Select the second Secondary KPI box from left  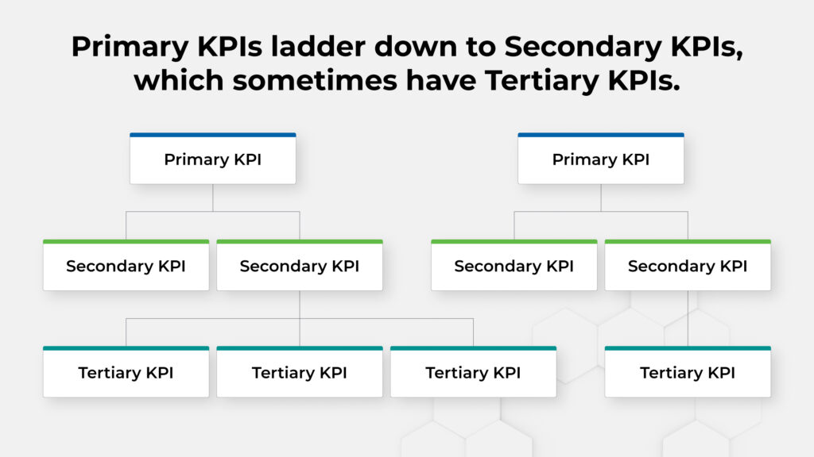(300, 265)
